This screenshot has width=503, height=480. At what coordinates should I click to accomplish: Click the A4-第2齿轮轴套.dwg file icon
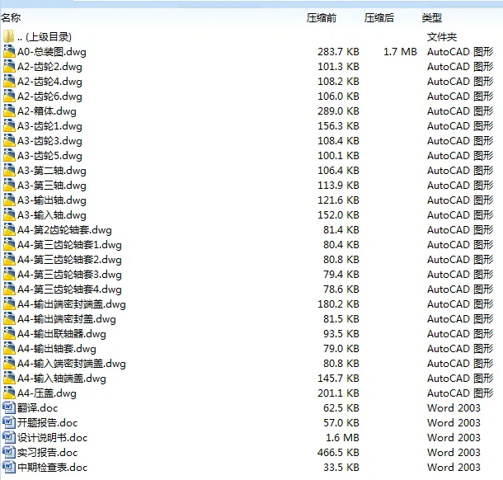click(9, 230)
